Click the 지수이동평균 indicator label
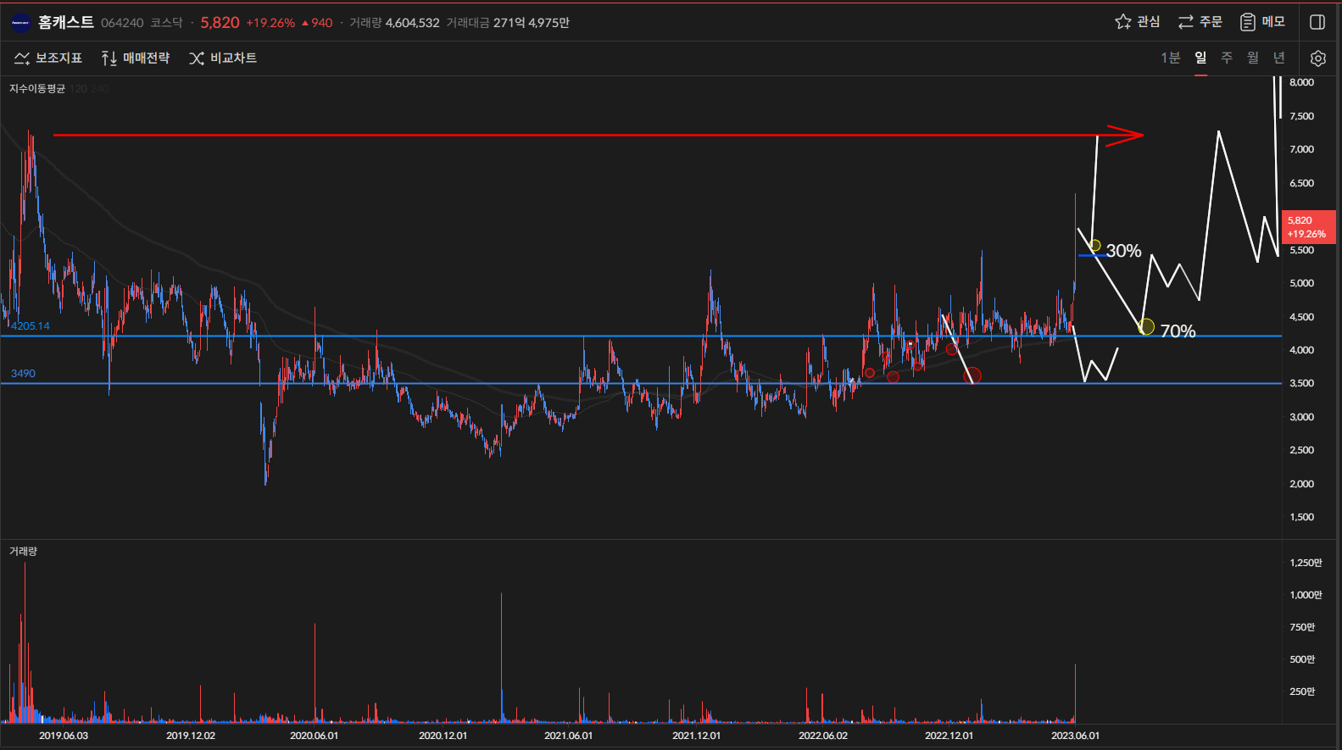 [37, 89]
